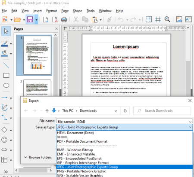Open the Insert menu
The image size is (194, 177).
[38, 11]
